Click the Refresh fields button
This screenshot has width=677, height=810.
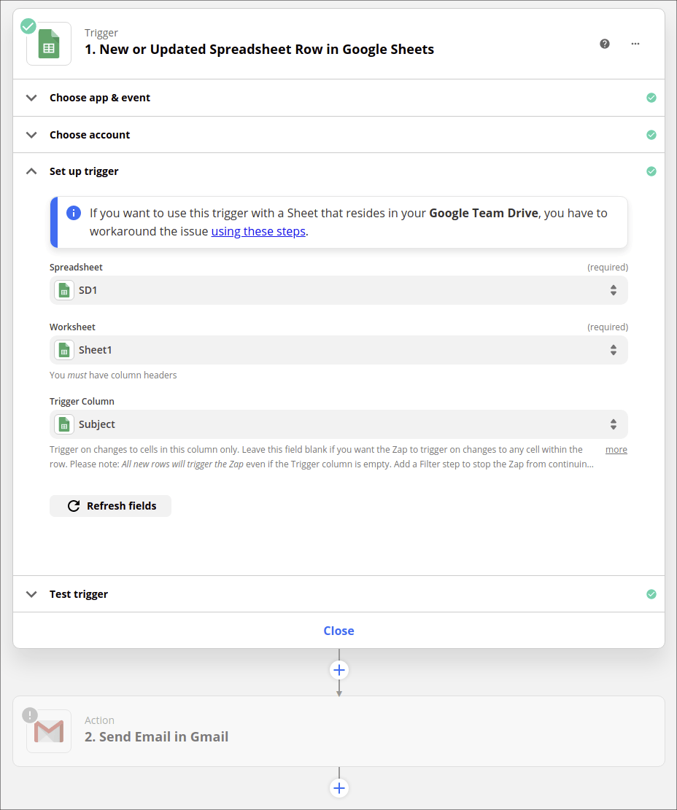coord(111,506)
